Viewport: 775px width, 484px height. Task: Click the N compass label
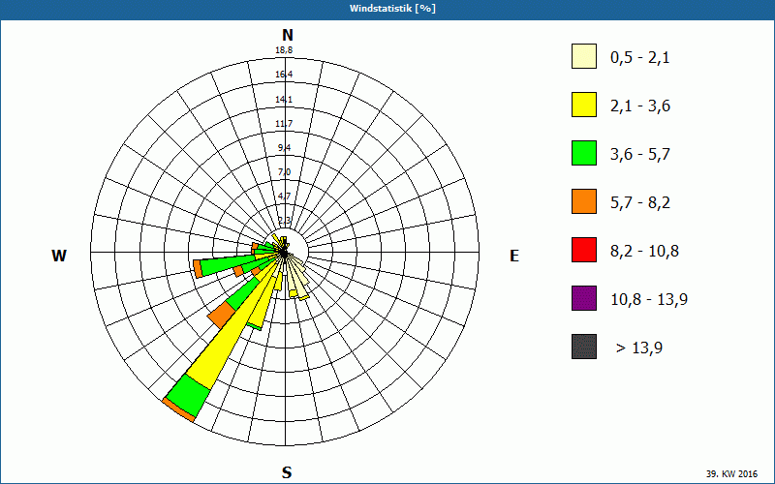click(288, 35)
